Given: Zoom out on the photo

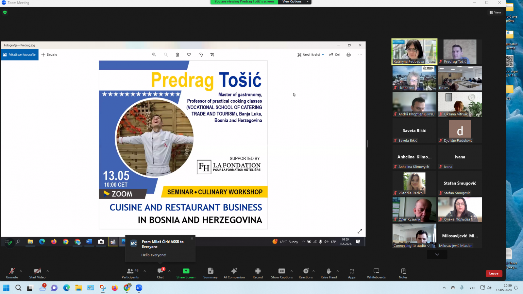Looking at the screenshot, I should tap(166, 55).
